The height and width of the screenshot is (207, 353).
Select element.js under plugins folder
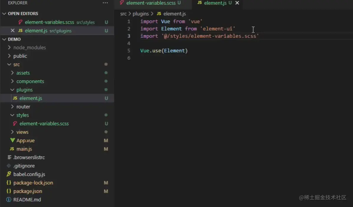57,98
